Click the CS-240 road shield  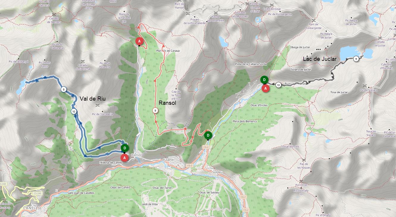pyautogui.click(x=37, y=193)
